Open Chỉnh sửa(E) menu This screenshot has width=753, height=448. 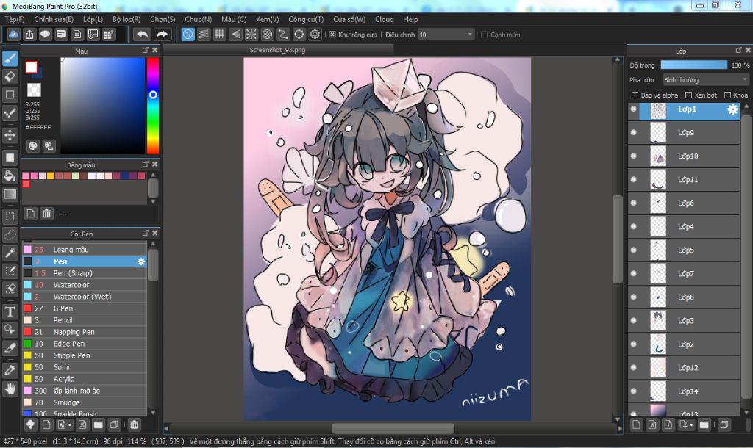54,19
